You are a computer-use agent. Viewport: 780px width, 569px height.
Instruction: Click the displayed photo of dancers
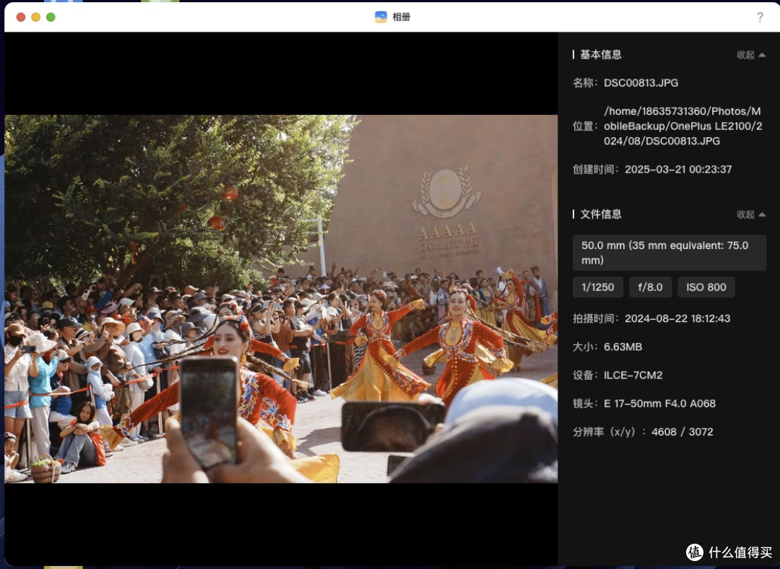(x=280, y=299)
